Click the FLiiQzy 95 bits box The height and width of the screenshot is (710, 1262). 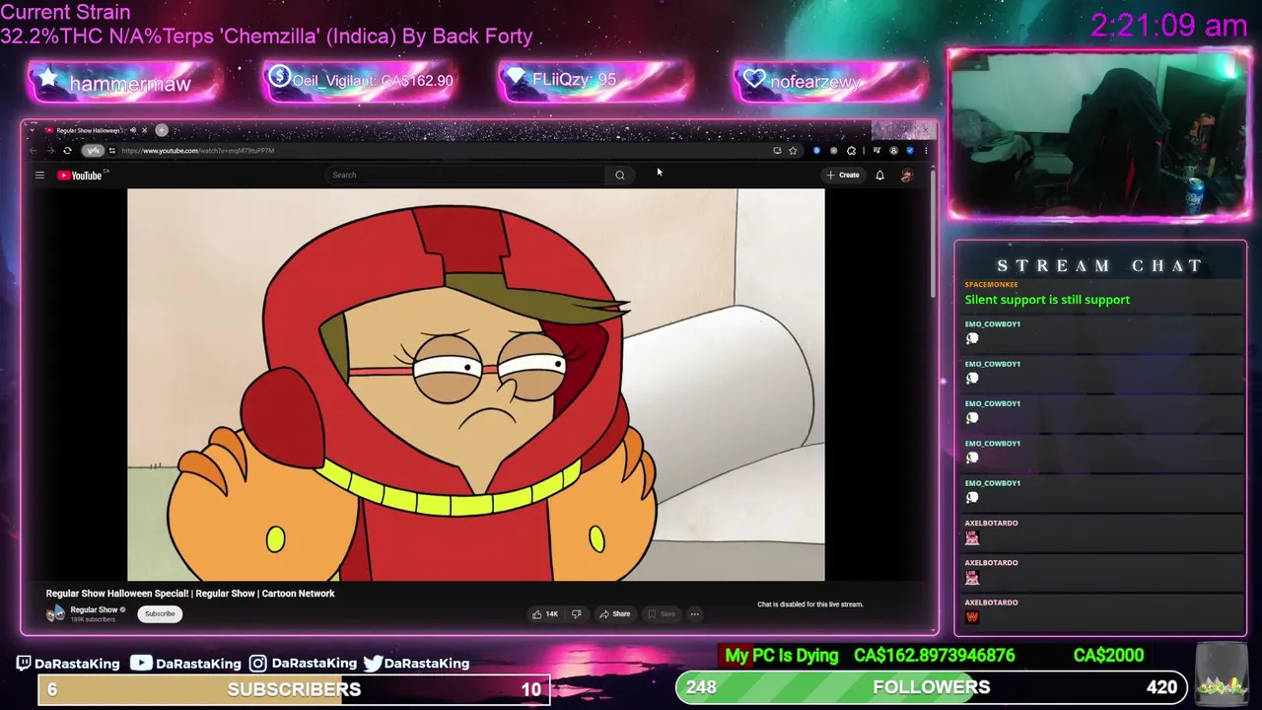[x=595, y=81]
